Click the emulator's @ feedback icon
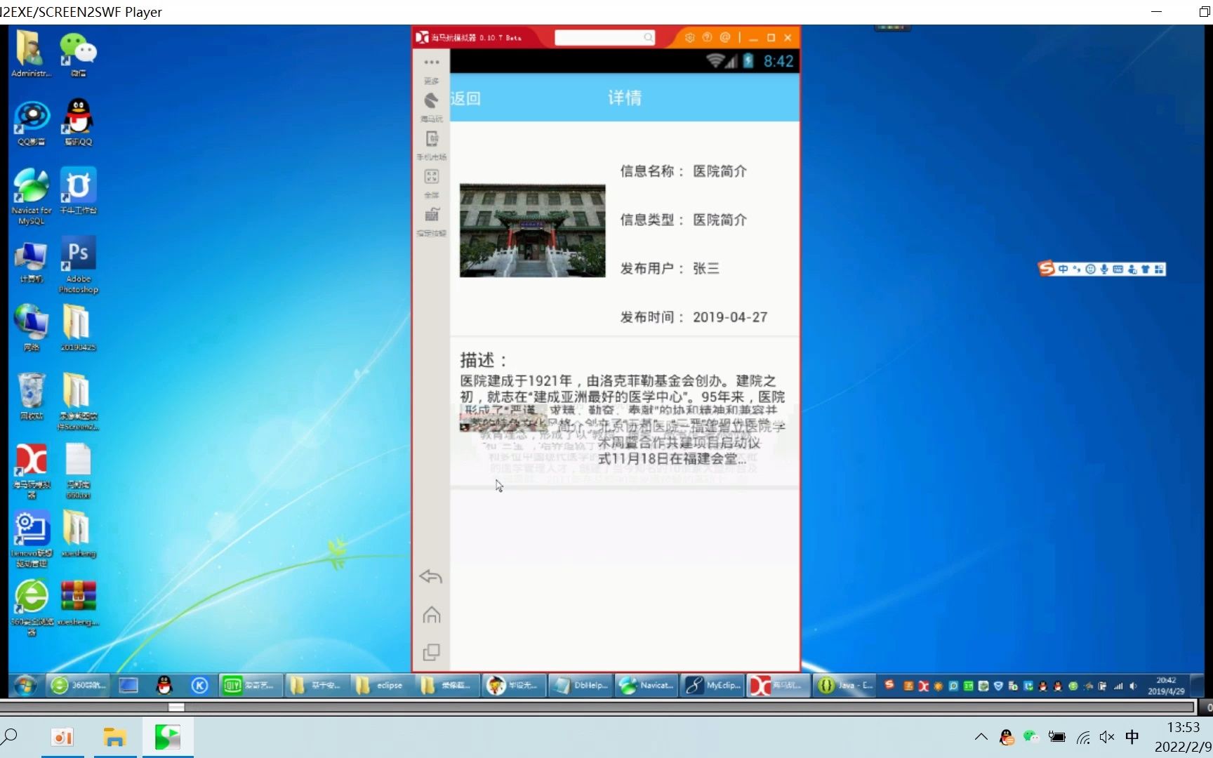The height and width of the screenshot is (758, 1213). tap(724, 37)
